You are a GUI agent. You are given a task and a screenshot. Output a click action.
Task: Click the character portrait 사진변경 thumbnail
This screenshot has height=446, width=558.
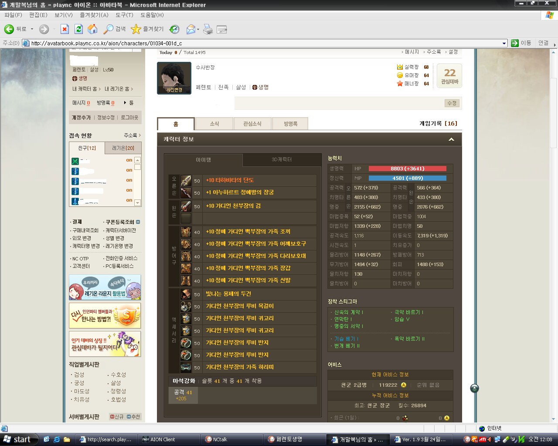[174, 78]
